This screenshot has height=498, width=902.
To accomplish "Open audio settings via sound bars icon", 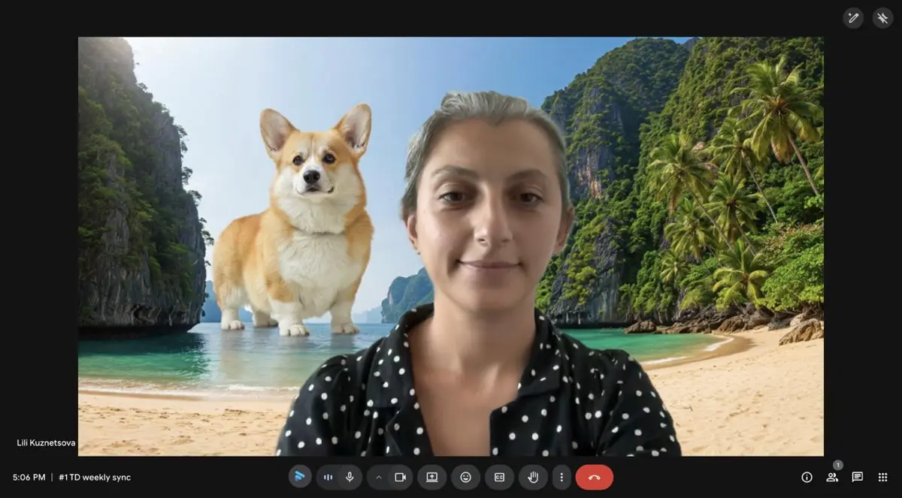I will 328,477.
